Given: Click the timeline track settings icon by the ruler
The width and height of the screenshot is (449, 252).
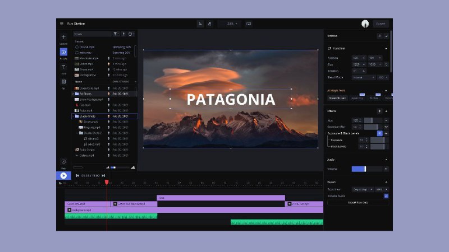Looking at the screenshot, I should coord(60,183).
